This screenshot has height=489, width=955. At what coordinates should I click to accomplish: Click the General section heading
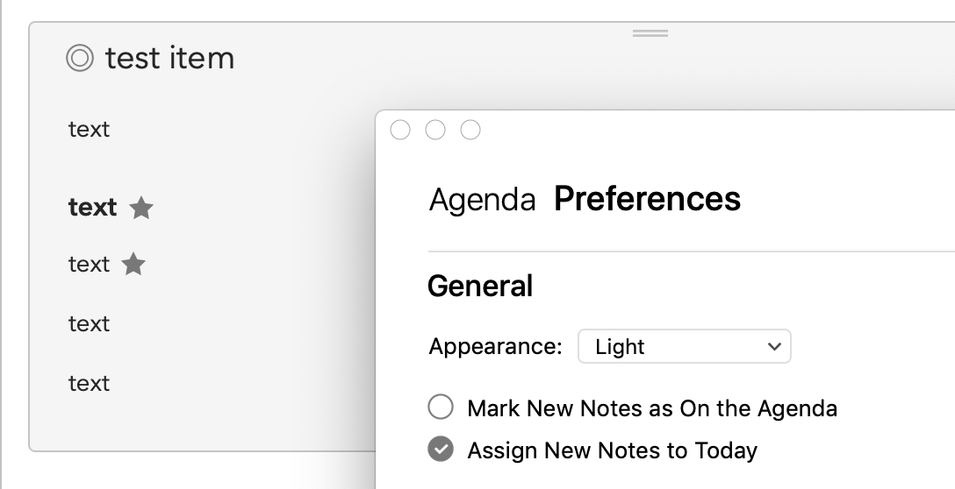click(x=480, y=286)
